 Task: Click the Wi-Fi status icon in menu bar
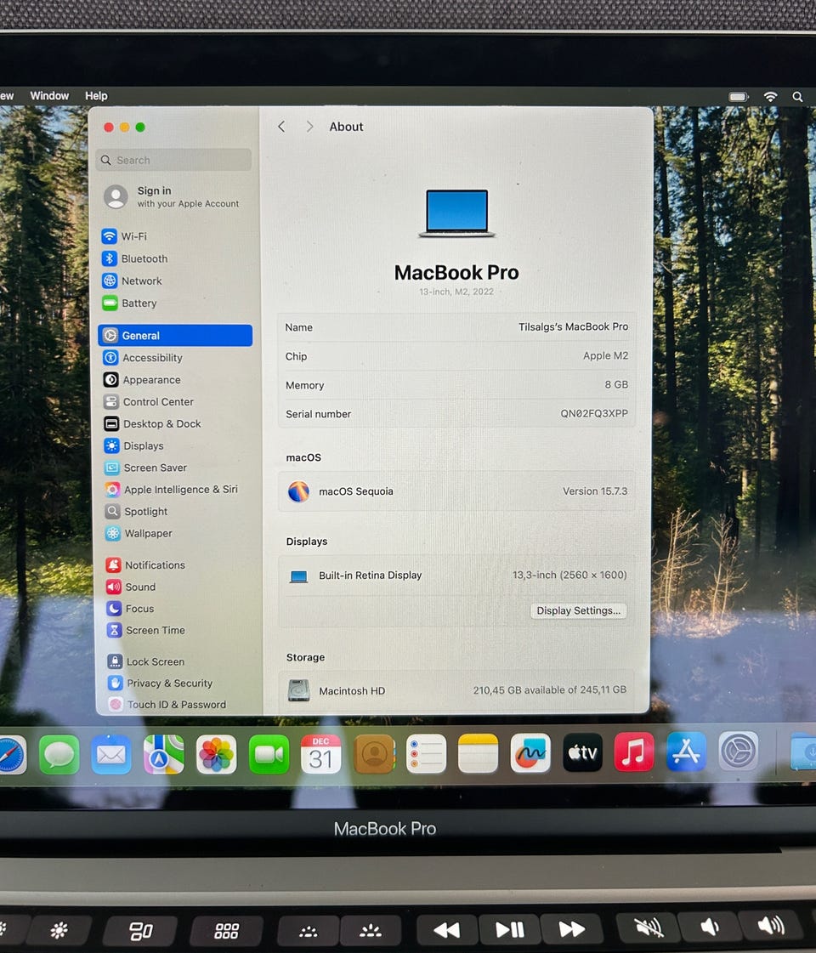pyautogui.click(x=770, y=97)
